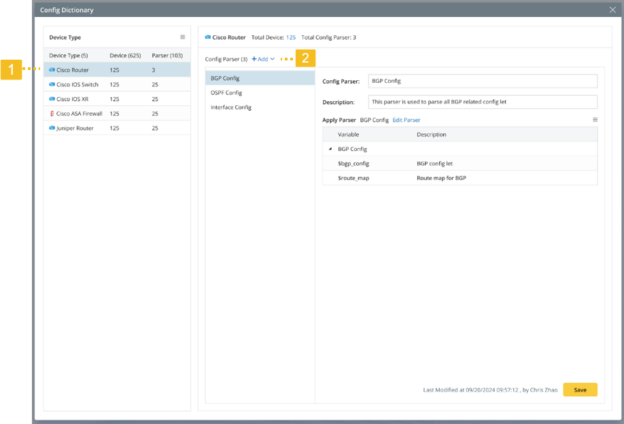Click the Cisco IOS XR icon
The image size is (624, 424).
52,99
